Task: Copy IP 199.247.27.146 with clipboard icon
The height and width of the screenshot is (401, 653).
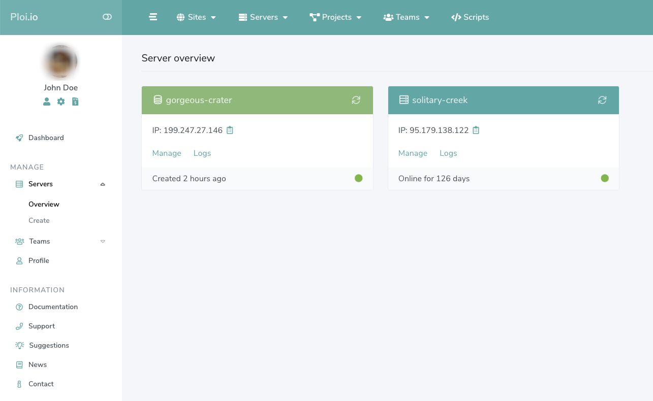Action: (x=230, y=130)
